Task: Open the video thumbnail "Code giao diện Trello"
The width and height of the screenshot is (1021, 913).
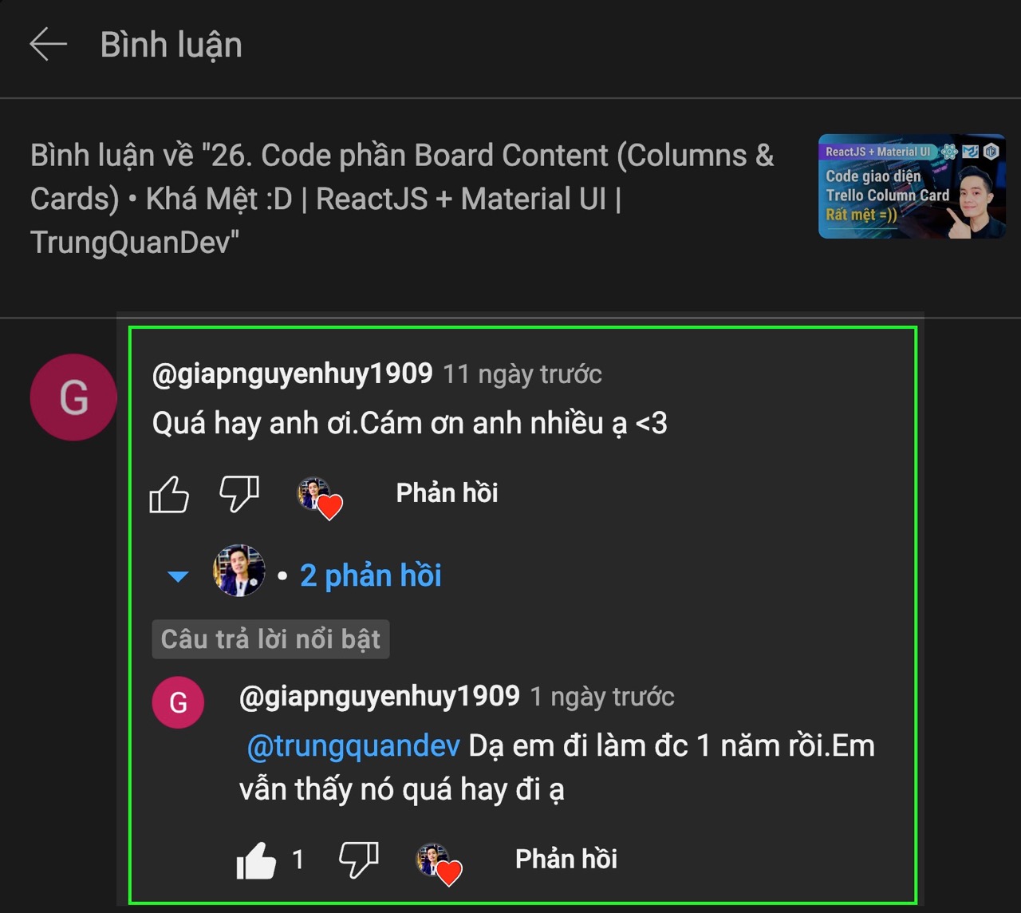Action: 912,186
